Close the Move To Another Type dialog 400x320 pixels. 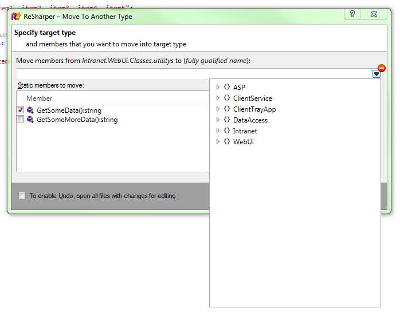click(374, 14)
